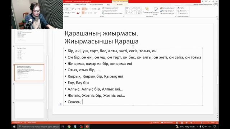This screenshot has height=129, width=230.
Task: Clear all formatting with the eraser icon
Action: click(x=79, y=9)
